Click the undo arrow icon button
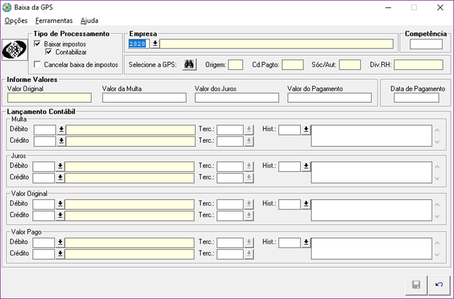This screenshot has height=299, width=454. coord(439,285)
